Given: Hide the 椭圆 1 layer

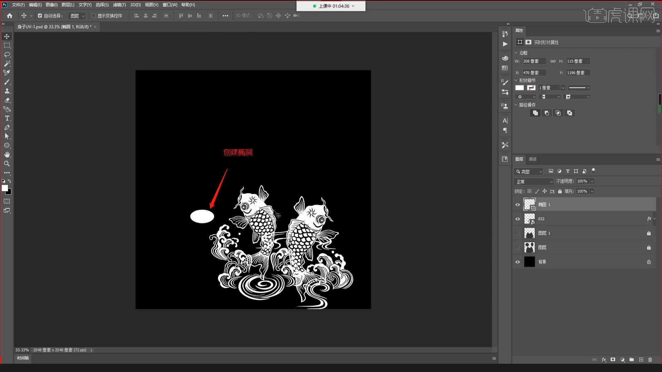Looking at the screenshot, I should tap(518, 205).
